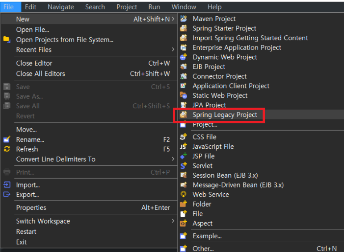Click the JavaScript File JS icon
344x252 pixels.
(x=184, y=147)
